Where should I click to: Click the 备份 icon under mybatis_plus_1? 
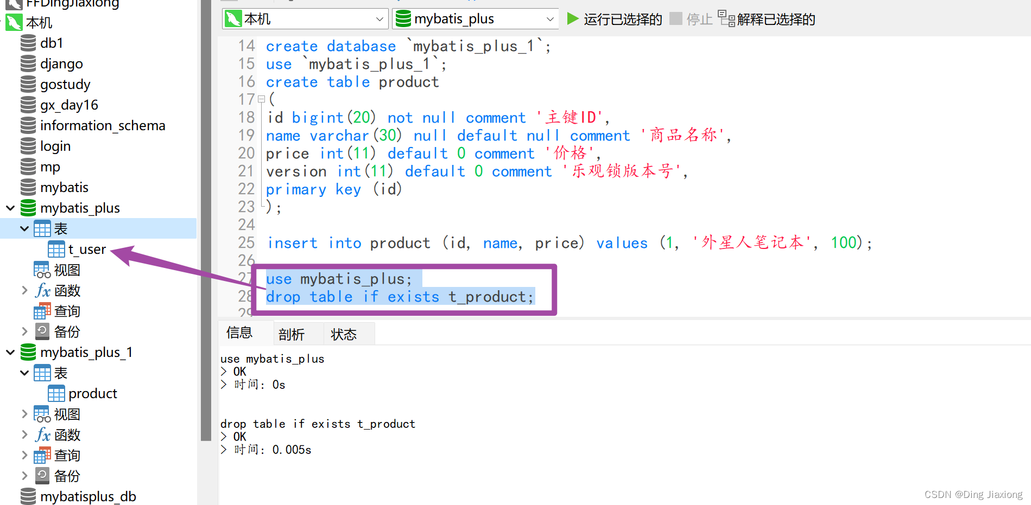coord(42,476)
